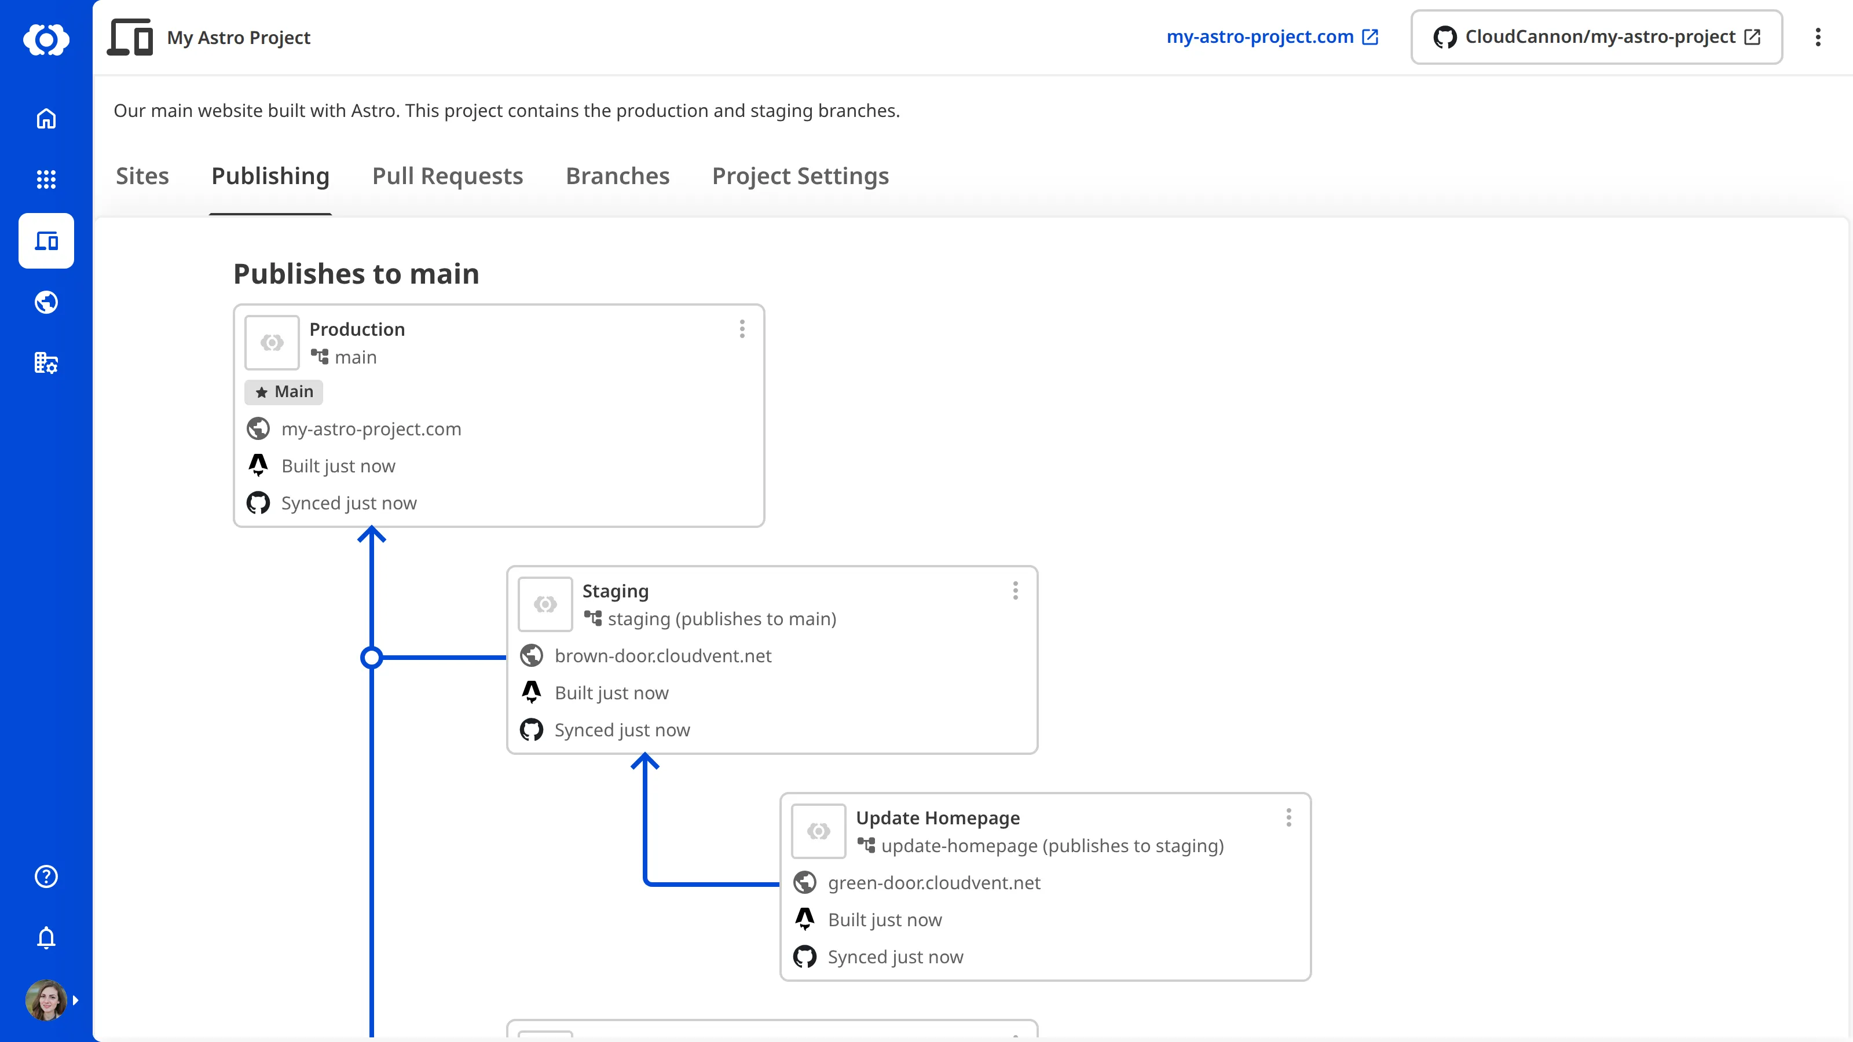Open the Home icon in the sidebar

point(46,119)
